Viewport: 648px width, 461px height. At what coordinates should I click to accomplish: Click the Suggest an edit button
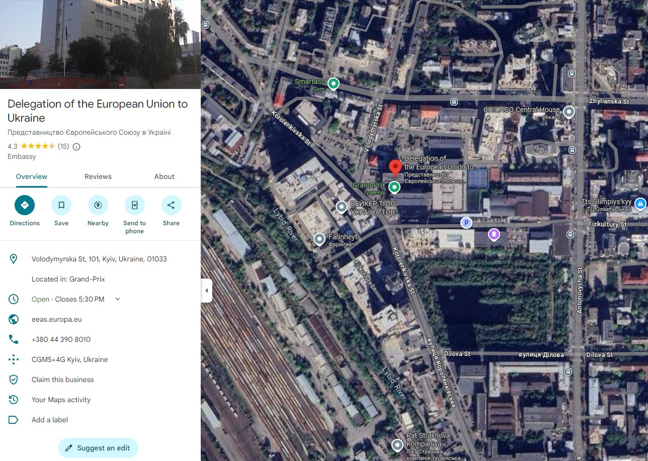click(98, 448)
